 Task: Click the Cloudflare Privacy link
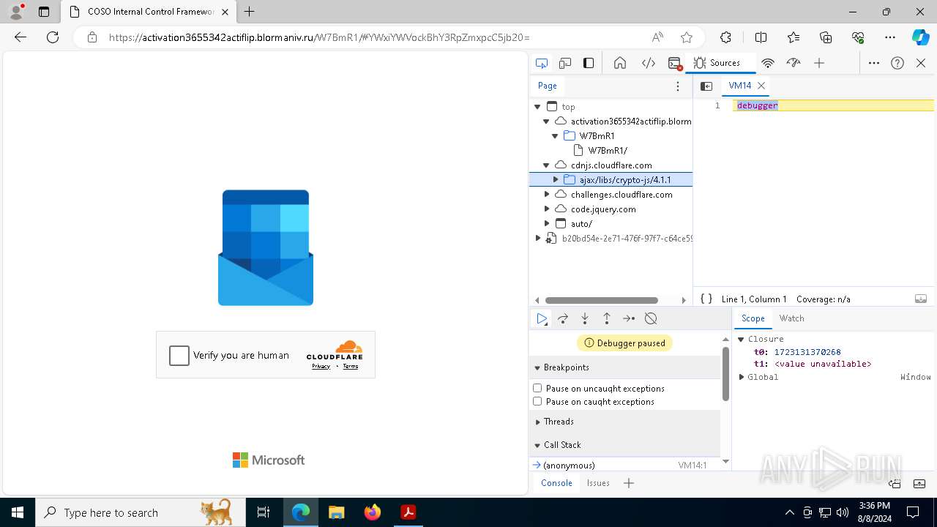pyautogui.click(x=321, y=366)
